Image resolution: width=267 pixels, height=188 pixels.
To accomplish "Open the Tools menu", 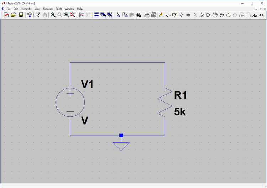I will coord(59,9).
